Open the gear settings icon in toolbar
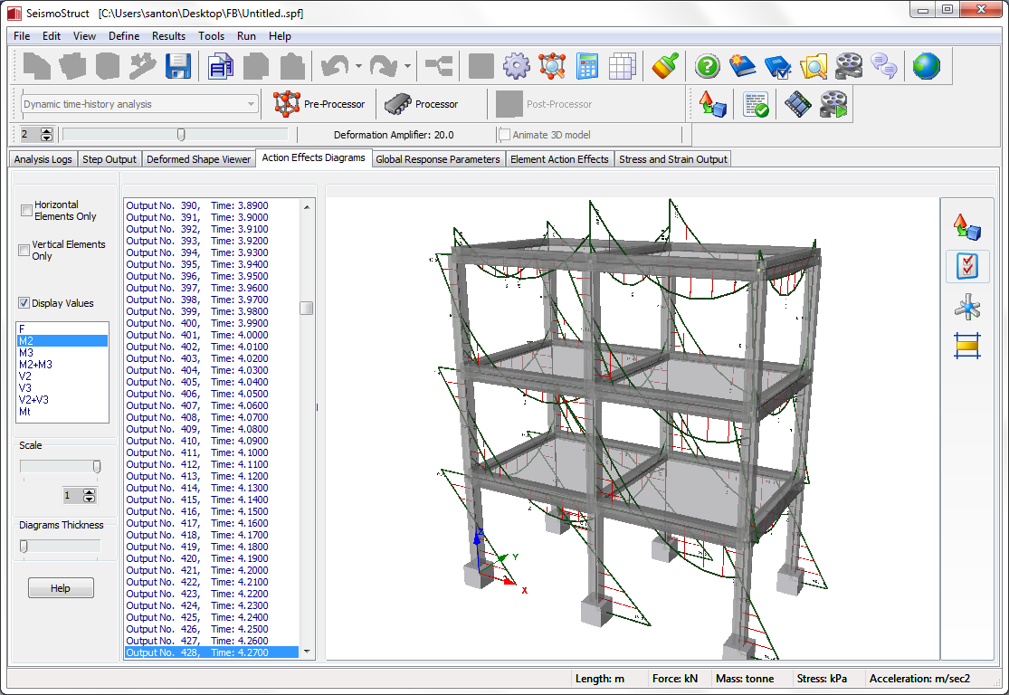This screenshot has width=1009, height=695. [x=516, y=66]
